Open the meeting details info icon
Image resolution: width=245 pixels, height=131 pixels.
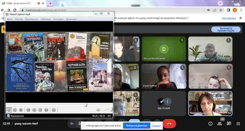coord(210,124)
